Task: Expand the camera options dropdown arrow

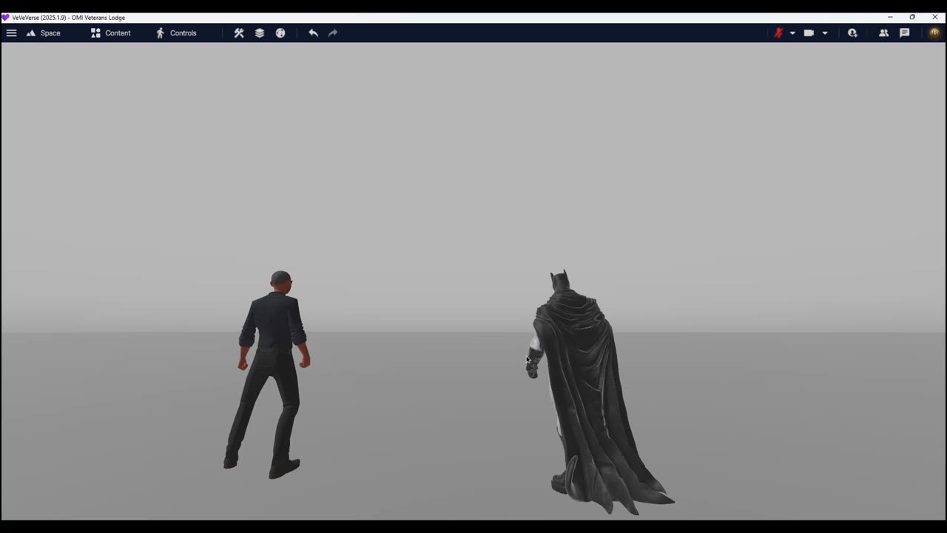Action: click(x=825, y=33)
